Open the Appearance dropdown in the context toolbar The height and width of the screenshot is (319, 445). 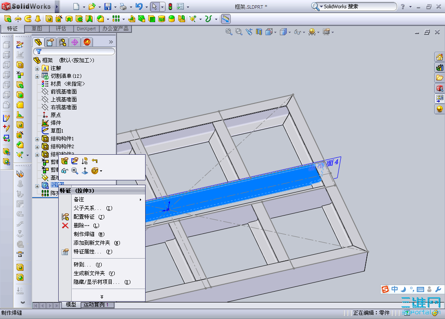tap(101, 171)
